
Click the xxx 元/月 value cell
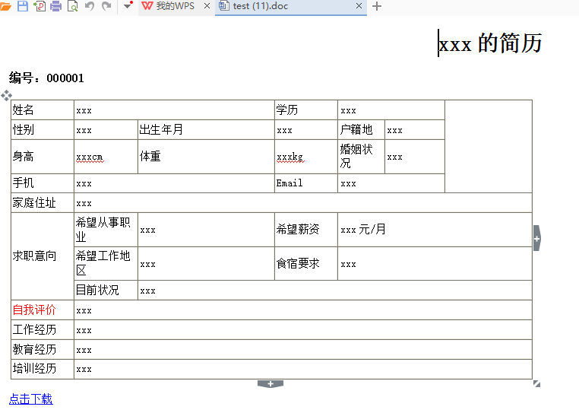[435, 230]
